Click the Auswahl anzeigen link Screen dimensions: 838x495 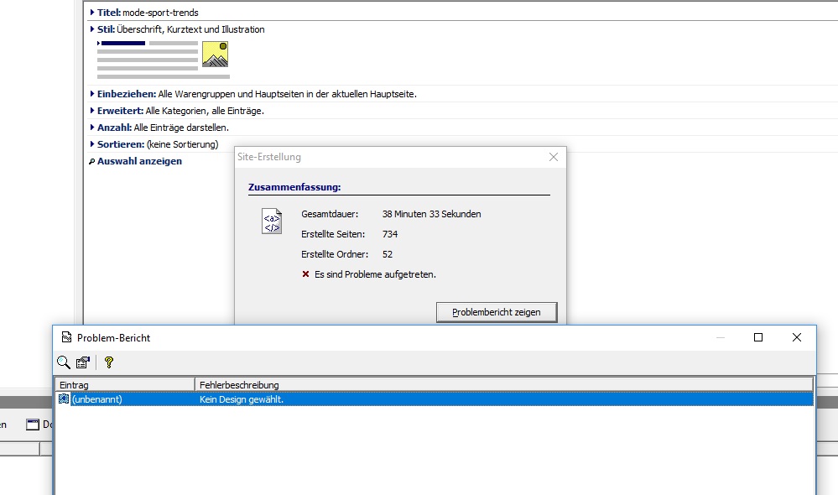click(x=139, y=161)
